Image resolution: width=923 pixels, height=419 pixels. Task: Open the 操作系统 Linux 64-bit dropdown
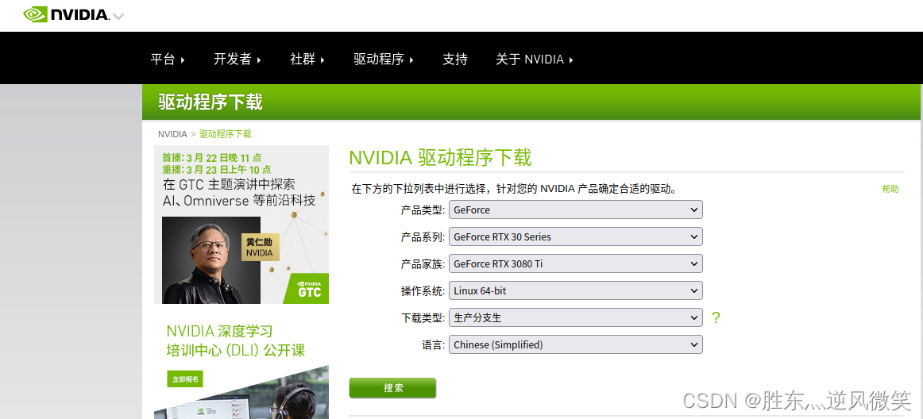click(x=576, y=290)
